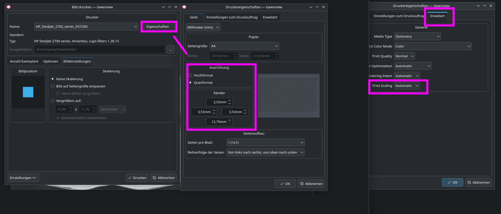The image size is (501, 214).
Task: Click left margin 3,53mm spinner
Action: (x=204, y=112)
